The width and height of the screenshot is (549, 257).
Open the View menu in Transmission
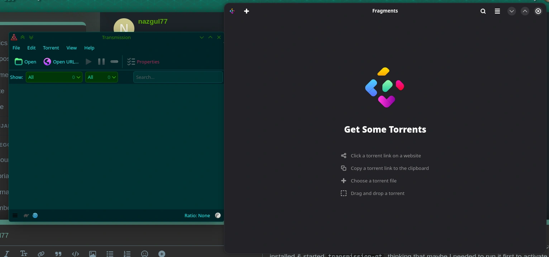pyautogui.click(x=72, y=48)
